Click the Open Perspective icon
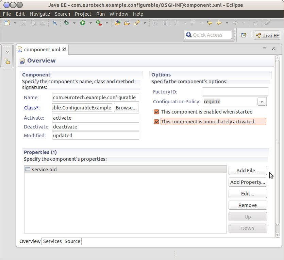Screen dimensions: 284x260 [x=244, y=35]
